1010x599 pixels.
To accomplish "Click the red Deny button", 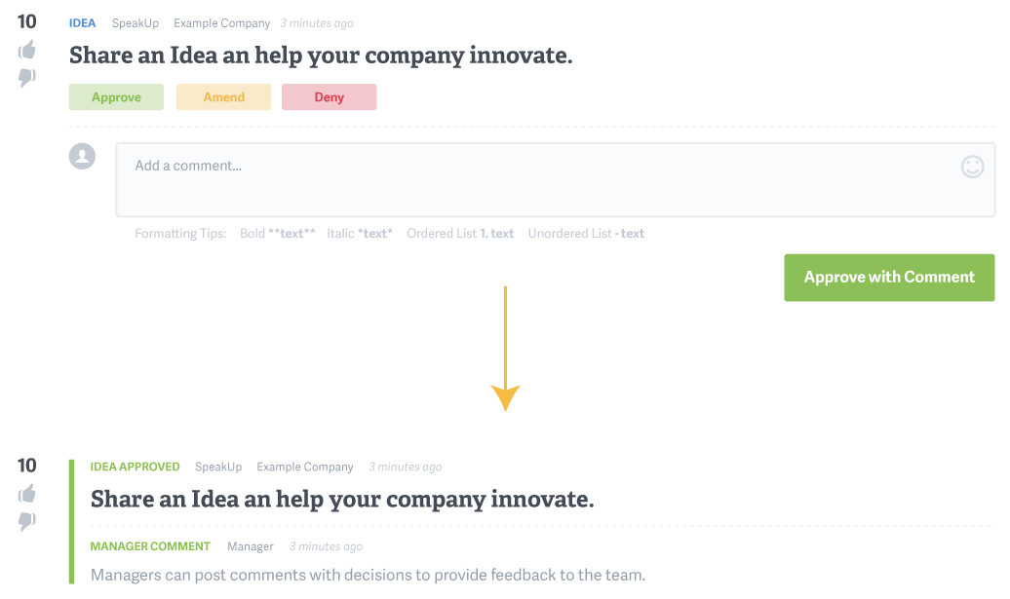I will [330, 97].
